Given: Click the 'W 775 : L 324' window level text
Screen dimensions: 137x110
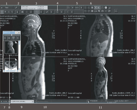Looking at the screenshot, I should pyautogui.click(x=74, y=55).
